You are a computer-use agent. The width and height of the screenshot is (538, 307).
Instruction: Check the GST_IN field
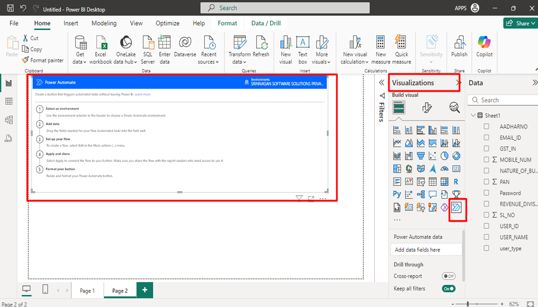click(x=486, y=148)
